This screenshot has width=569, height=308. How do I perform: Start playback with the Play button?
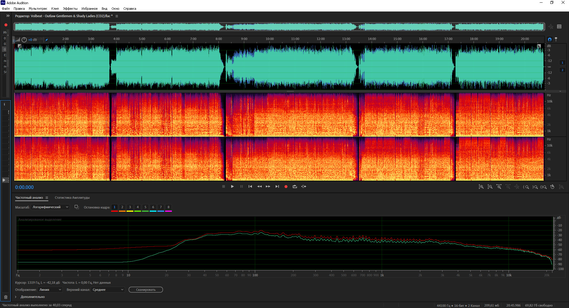(232, 187)
